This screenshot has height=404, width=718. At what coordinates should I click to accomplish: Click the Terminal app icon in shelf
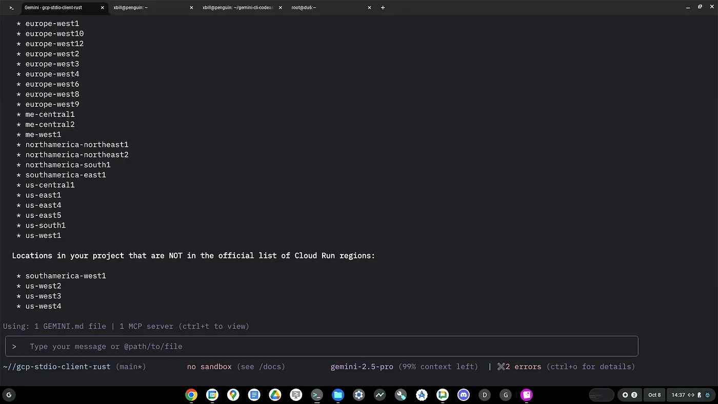pyautogui.click(x=317, y=395)
